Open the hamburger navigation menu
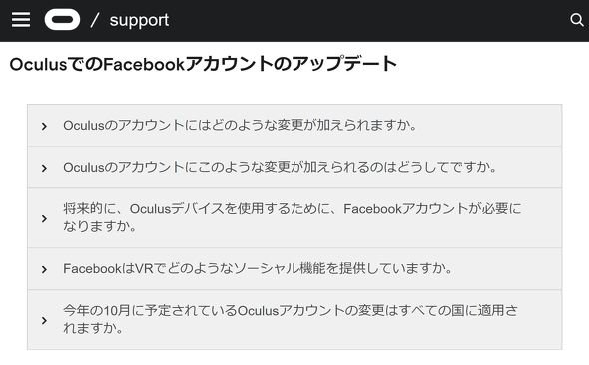The height and width of the screenshot is (365, 589). pyautogui.click(x=21, y=20)
